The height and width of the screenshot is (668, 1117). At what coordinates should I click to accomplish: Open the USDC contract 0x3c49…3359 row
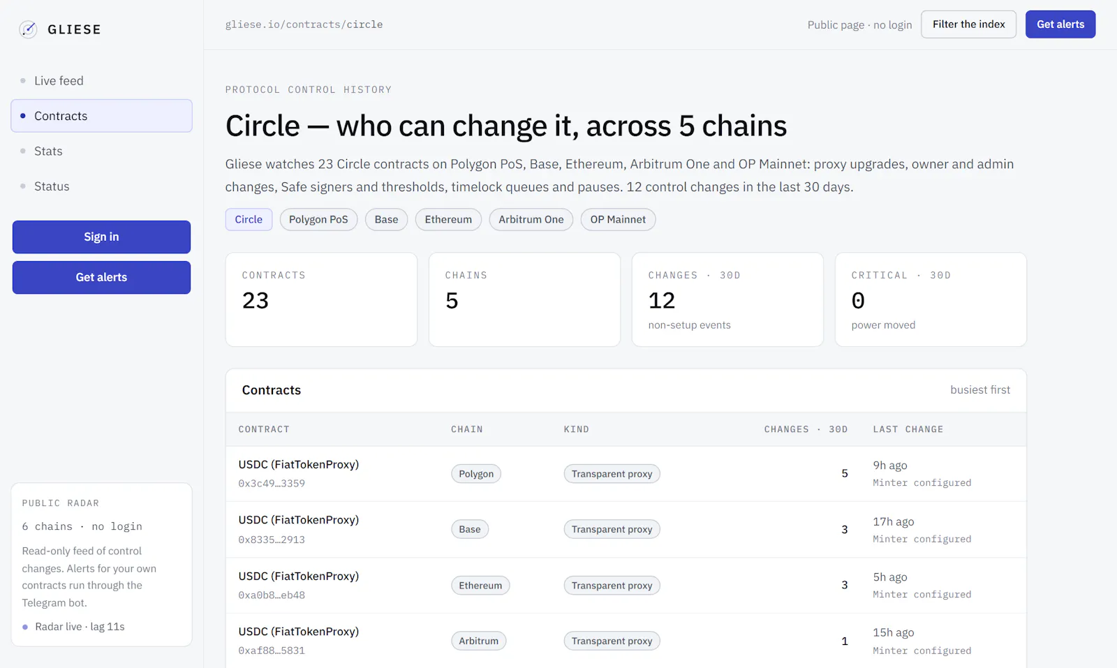(x=626, y=474)
